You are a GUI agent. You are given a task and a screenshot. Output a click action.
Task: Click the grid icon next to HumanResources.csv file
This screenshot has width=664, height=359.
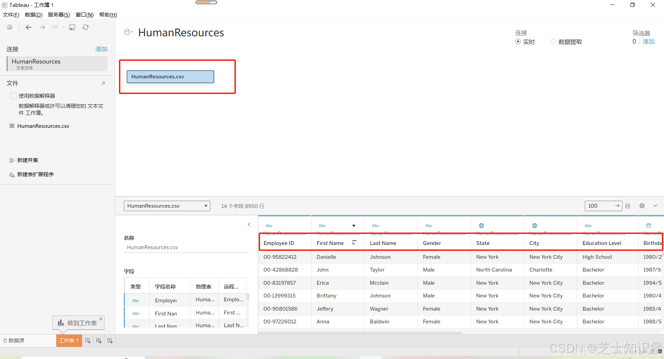tap(12, 126)
